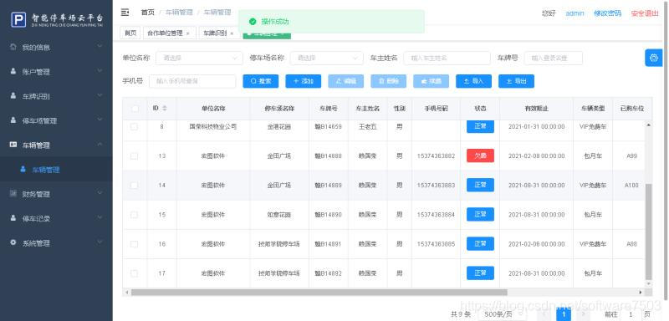Click the 续费 renew button
Viewport: 669px width, 321px height.
click(431, 81)
